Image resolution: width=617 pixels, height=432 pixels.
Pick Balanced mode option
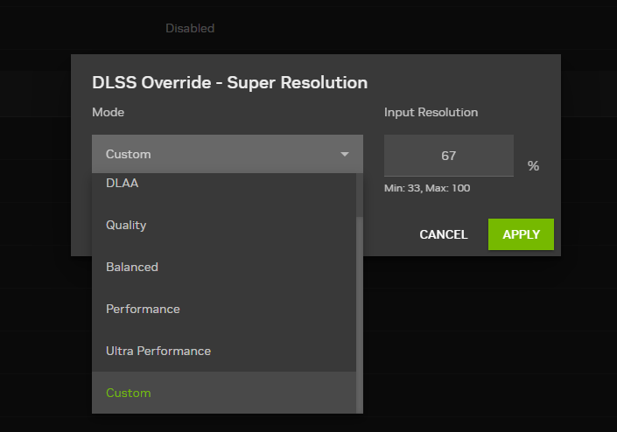click(x=224, y=267)
